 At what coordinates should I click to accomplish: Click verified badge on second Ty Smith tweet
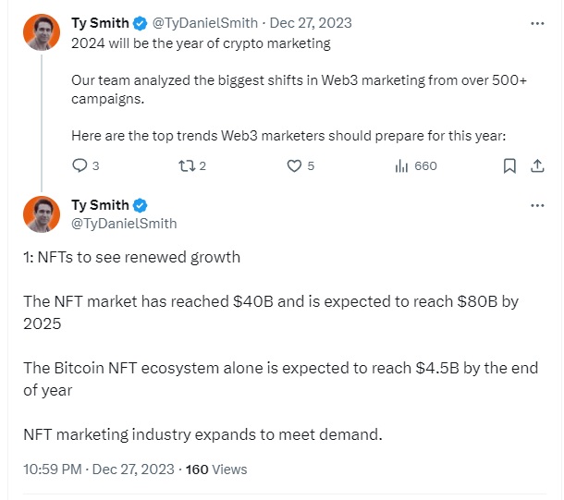140,205
